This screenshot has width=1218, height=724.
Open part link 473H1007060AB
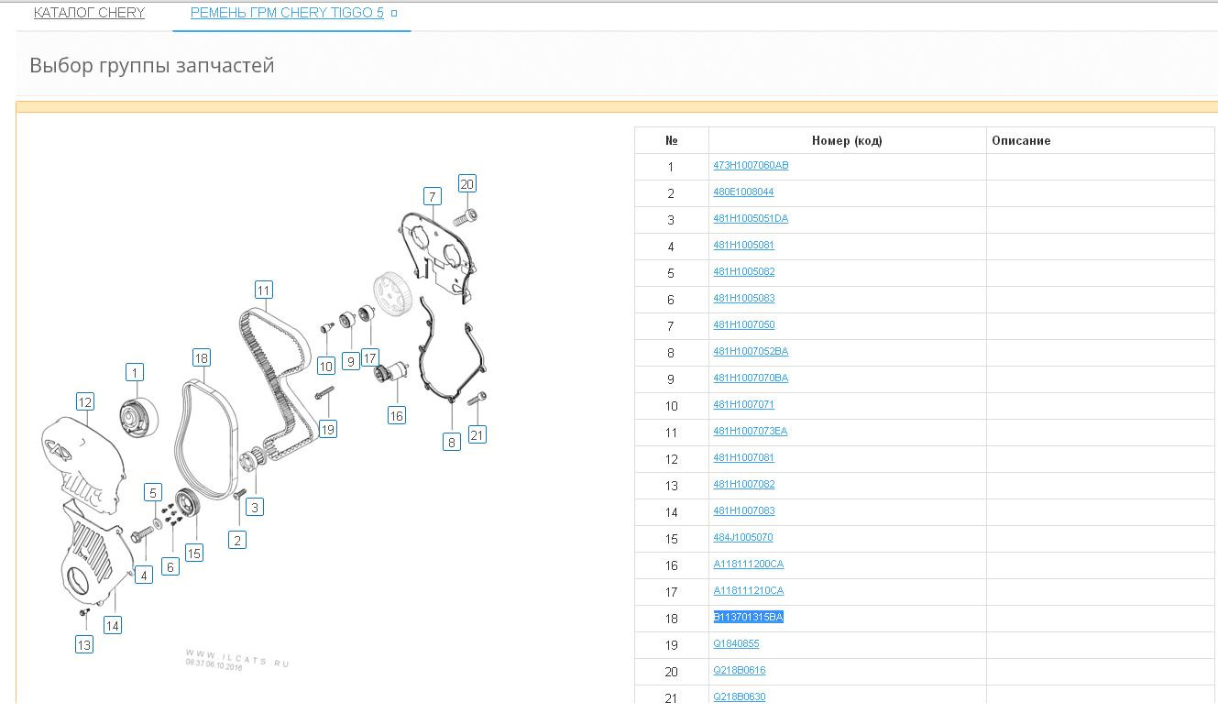(751, 166)
